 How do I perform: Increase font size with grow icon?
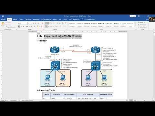(33, 23)
